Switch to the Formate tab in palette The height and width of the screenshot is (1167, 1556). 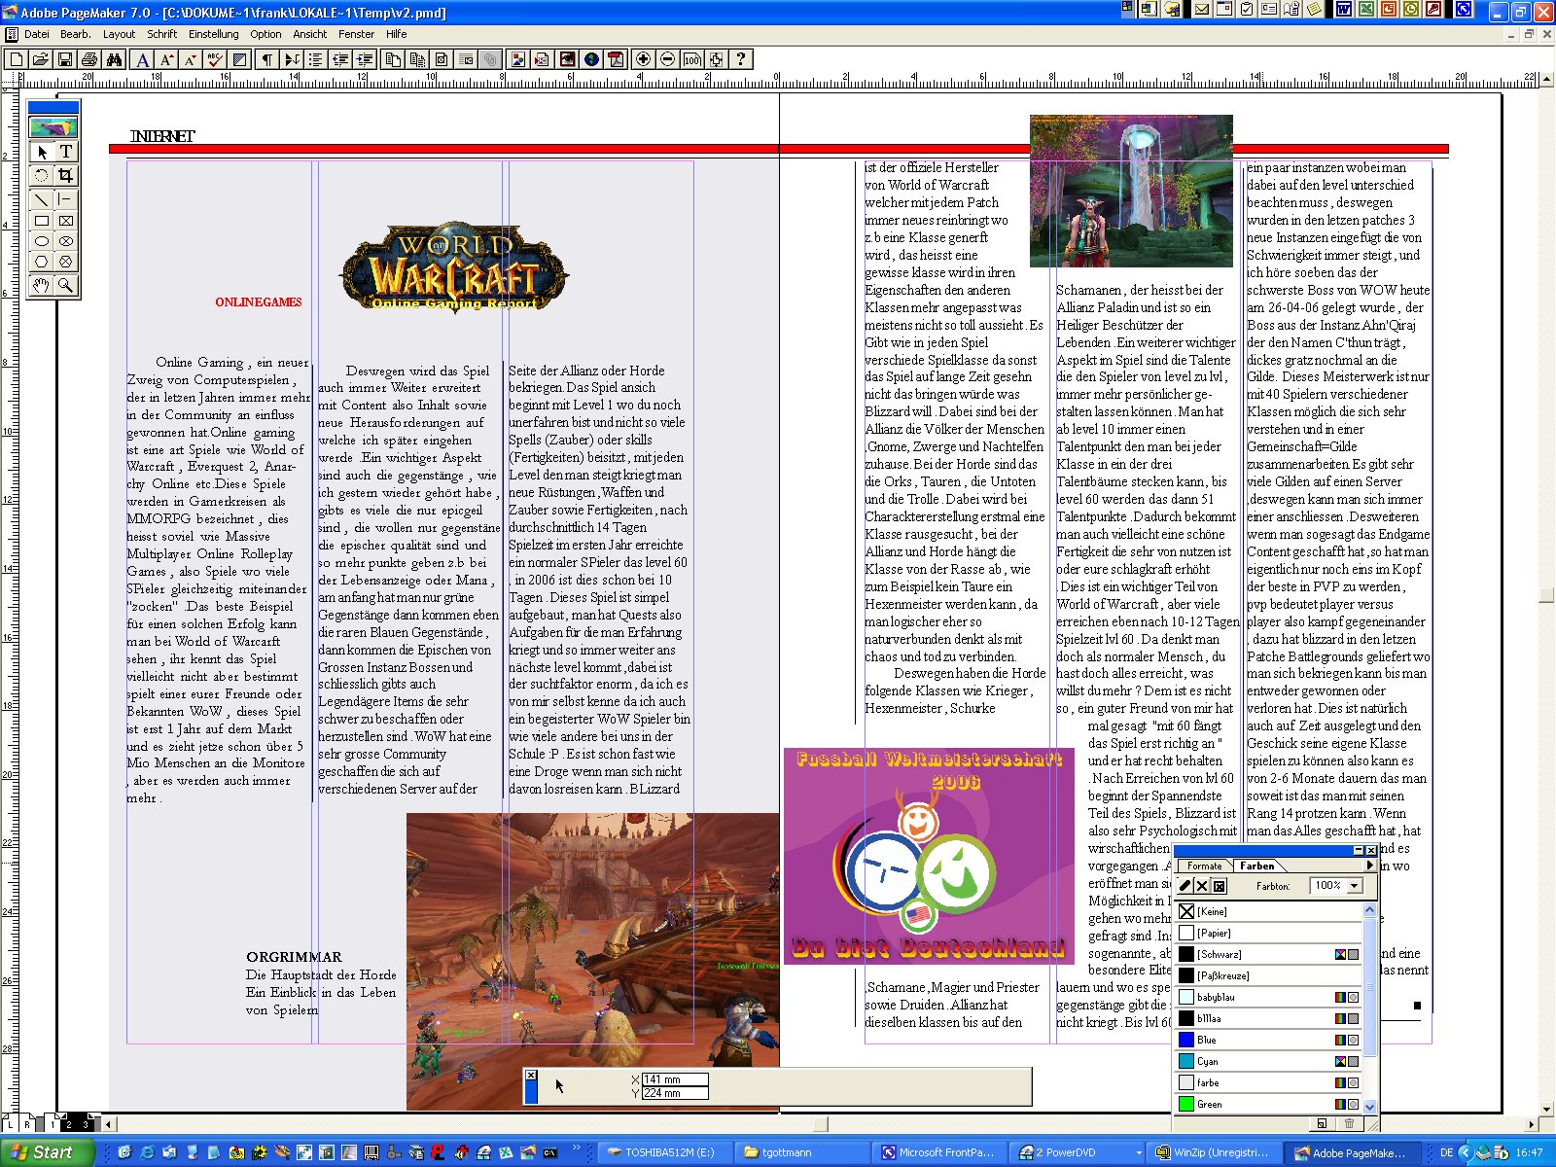pos(1204,866)
